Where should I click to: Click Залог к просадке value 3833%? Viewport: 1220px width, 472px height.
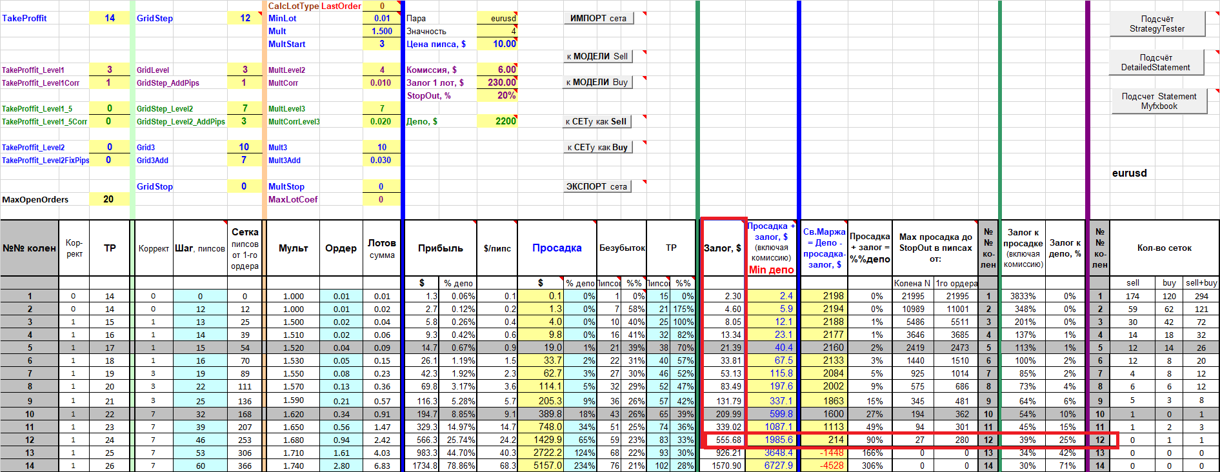[1023, 296]
